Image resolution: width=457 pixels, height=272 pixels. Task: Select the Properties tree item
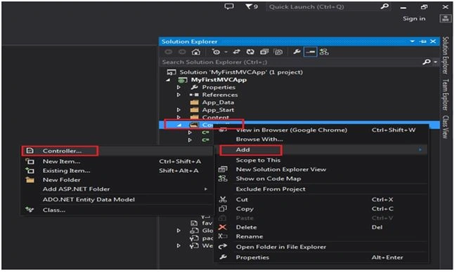click(x=219, y=87)
